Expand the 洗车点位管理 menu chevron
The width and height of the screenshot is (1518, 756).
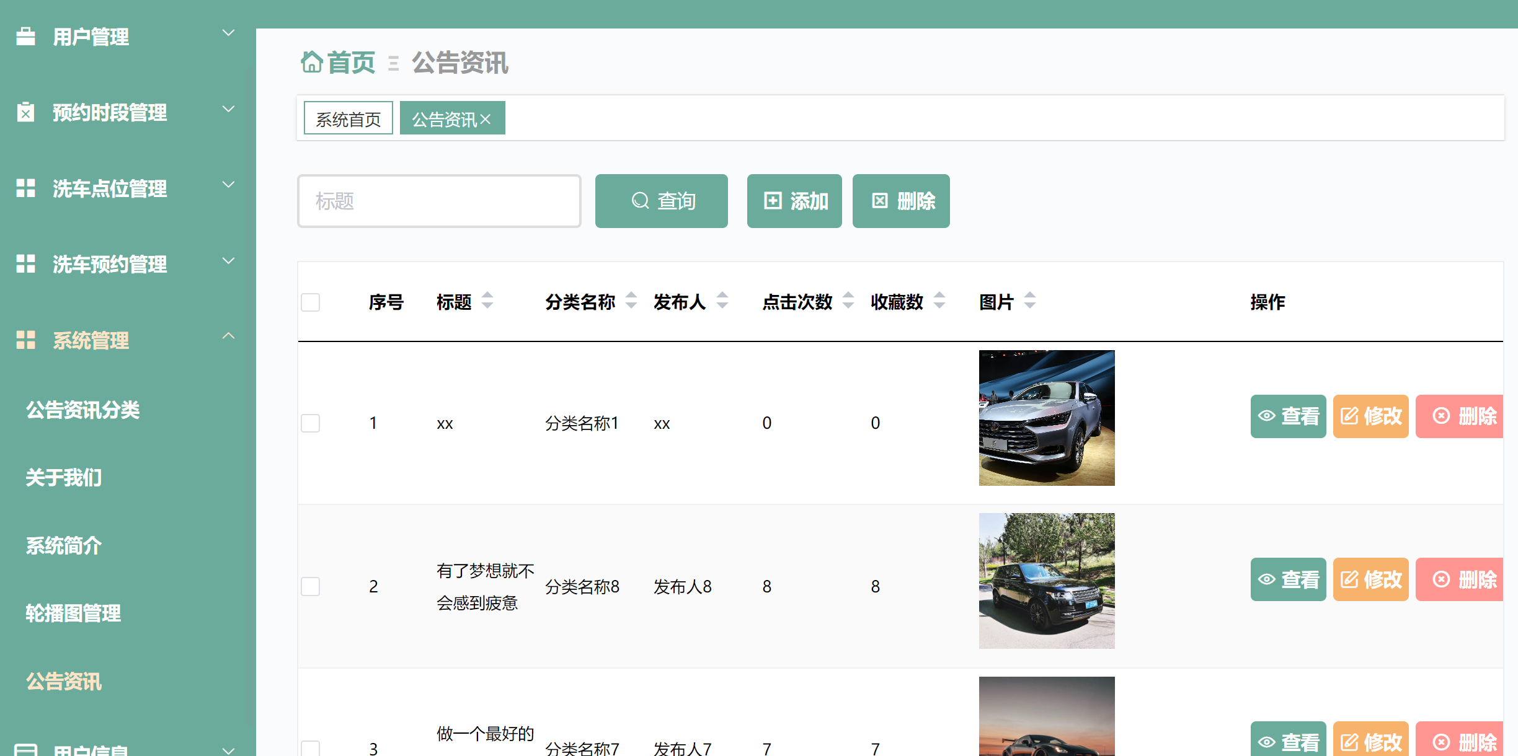click(x=229, y=185)
